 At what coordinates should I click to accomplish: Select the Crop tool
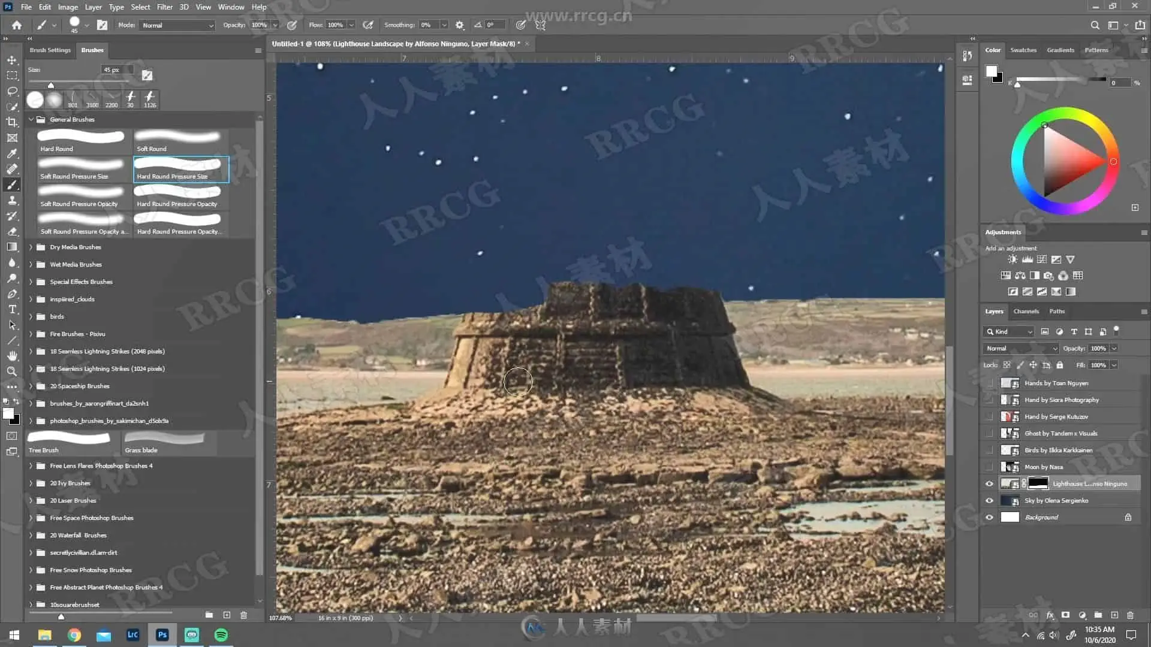tap(12, 122)
